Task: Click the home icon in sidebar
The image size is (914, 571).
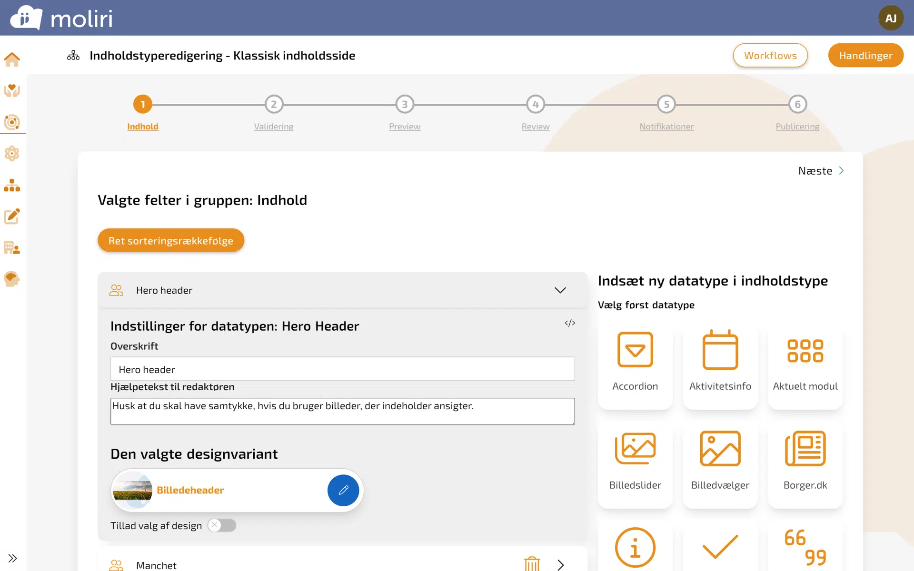Action: pyautogui.click(x=12, y=59)
